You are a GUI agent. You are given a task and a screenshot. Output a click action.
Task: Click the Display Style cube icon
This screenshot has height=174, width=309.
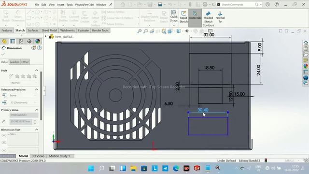179,31
